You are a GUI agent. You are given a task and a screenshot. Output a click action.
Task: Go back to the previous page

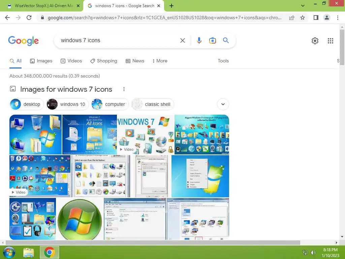pos(7,18)
